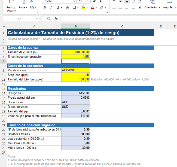Screen dimensions: 177x167
Task: Bottom-align cell contents
Action: (x=127, y=1)
